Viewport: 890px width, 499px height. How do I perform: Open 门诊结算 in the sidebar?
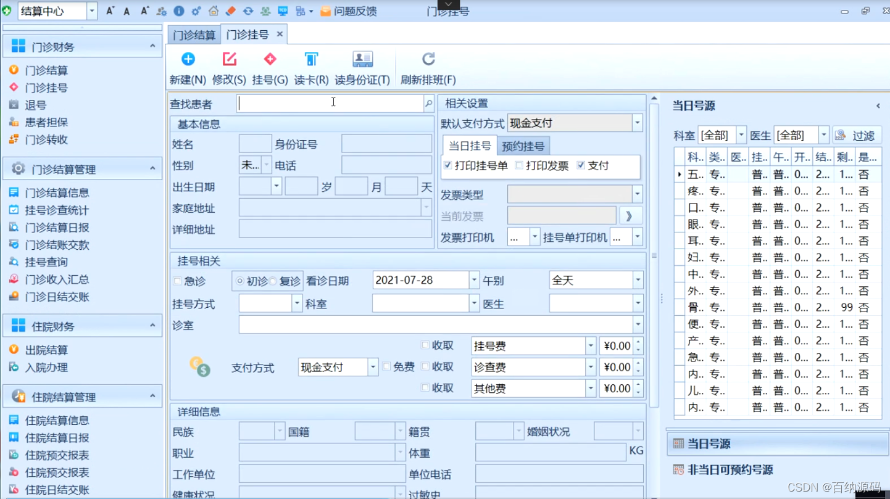point(46,70)
